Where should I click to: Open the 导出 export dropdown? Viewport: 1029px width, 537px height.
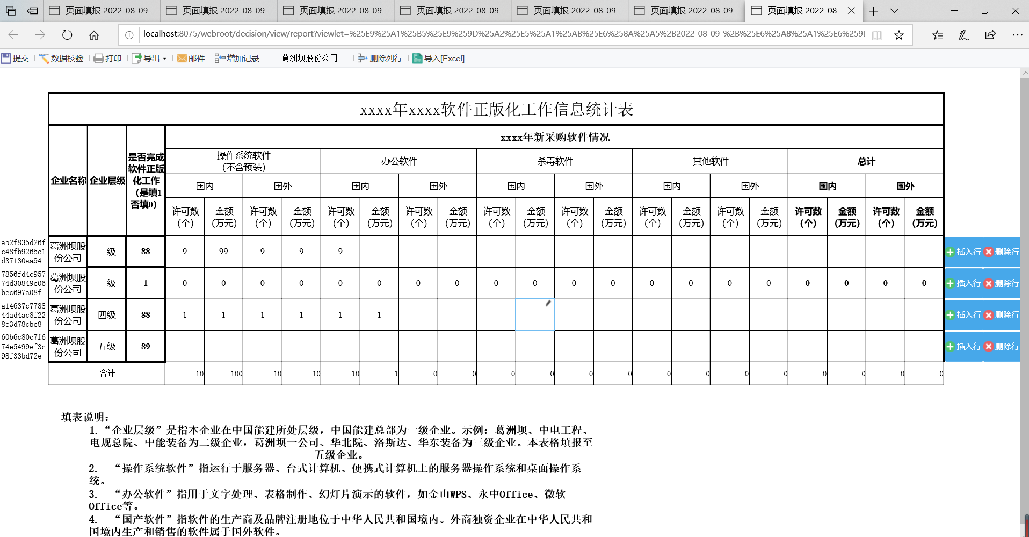pos(149,58)
